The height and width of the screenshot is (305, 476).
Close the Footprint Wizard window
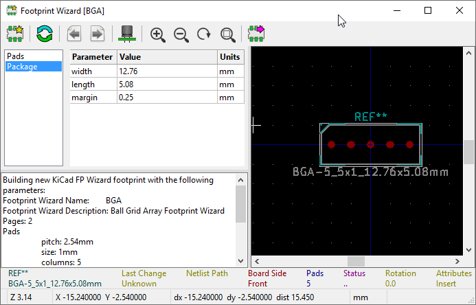point(460,10)
